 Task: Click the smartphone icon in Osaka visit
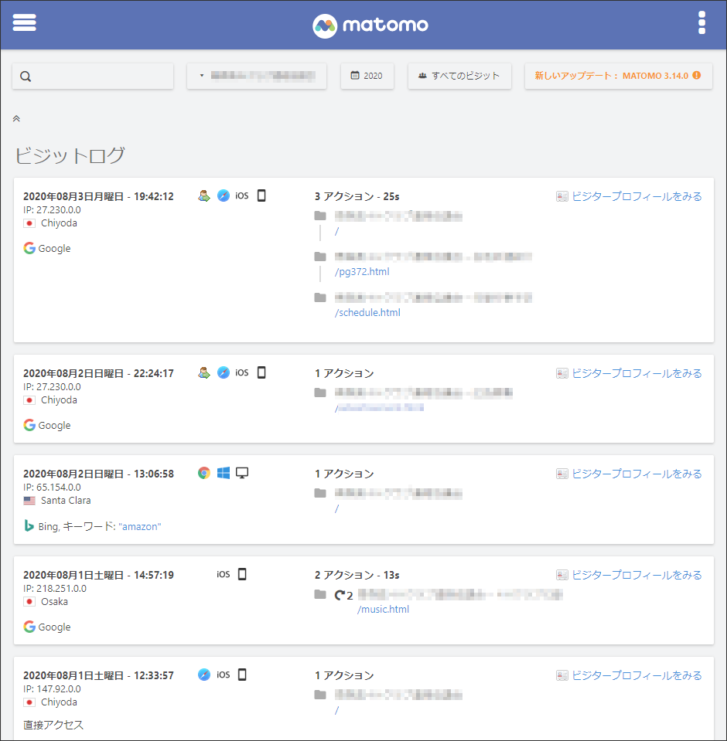click(x=242, y=574)
